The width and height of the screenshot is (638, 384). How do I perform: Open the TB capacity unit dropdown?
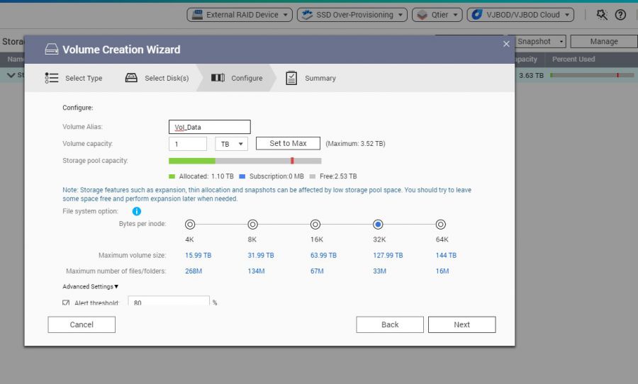pyautogui.click(x=230, y=144)
